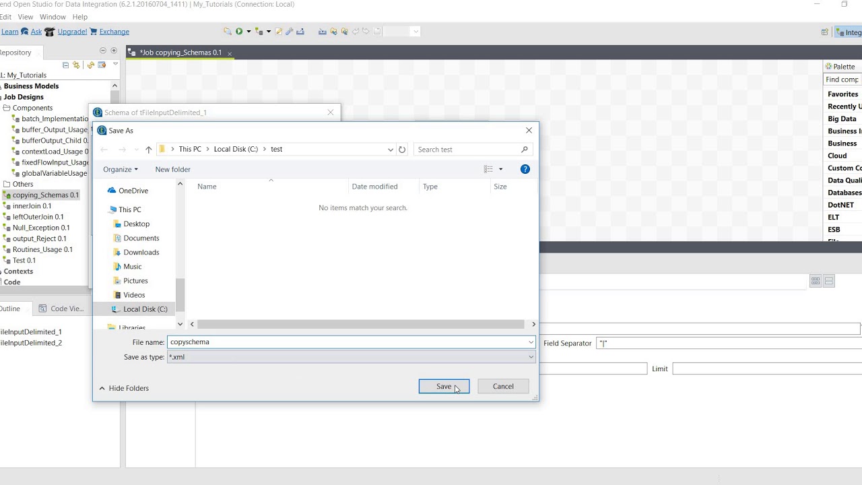
Task: Select the Routines_Usage 0.1 job
Action: click(x=38, y=249)
